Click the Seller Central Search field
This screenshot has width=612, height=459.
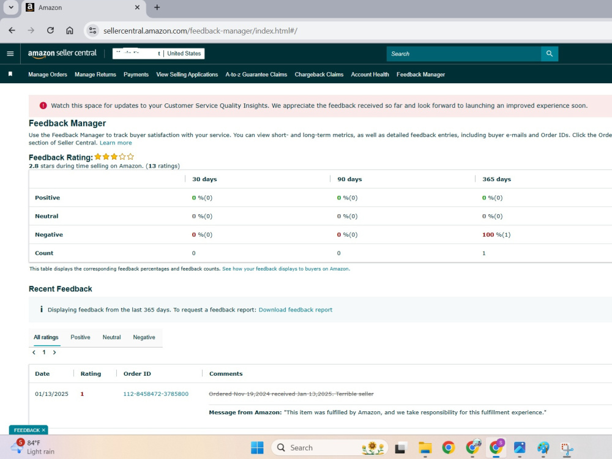[x=464, y=54]
